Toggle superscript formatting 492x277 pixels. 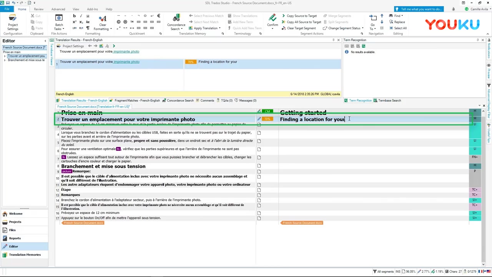click(x=74, y=22)
